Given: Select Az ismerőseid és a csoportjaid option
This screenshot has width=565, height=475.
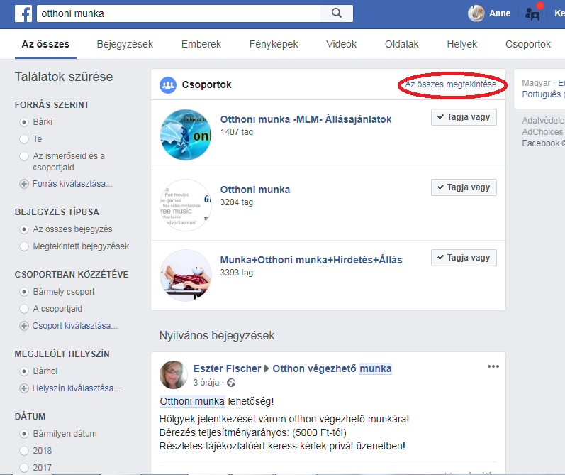Looking at the screenshot, I should 24,156.
